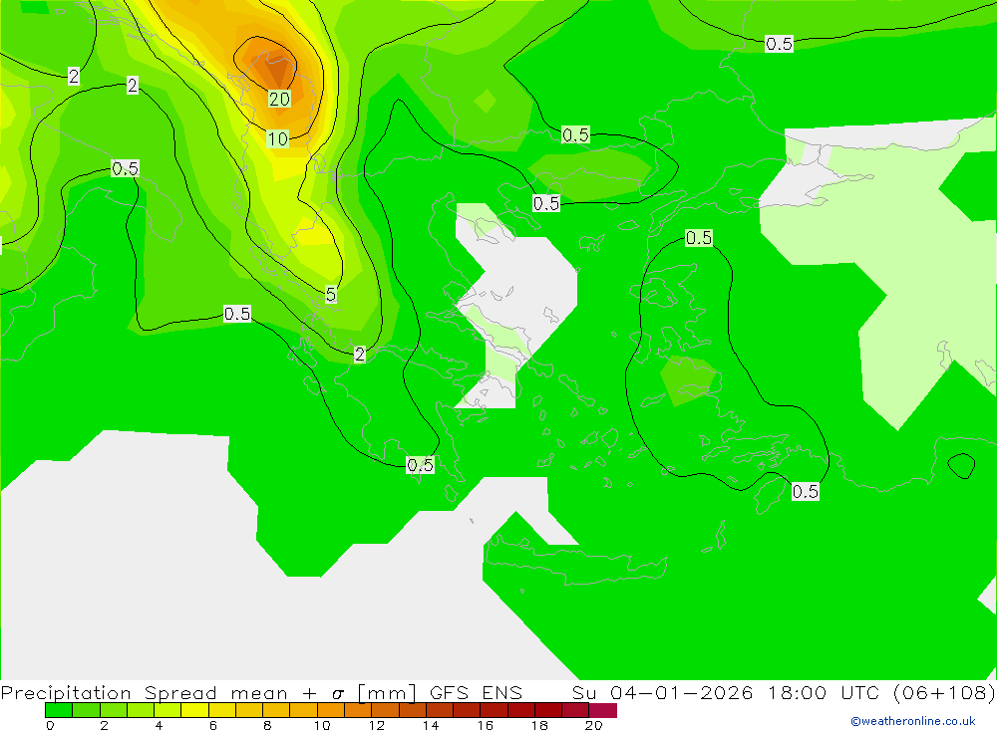Select the orange legend swatch above tick 10
The height and width of the screenshot is (730, 997).
tap(331, 710)
